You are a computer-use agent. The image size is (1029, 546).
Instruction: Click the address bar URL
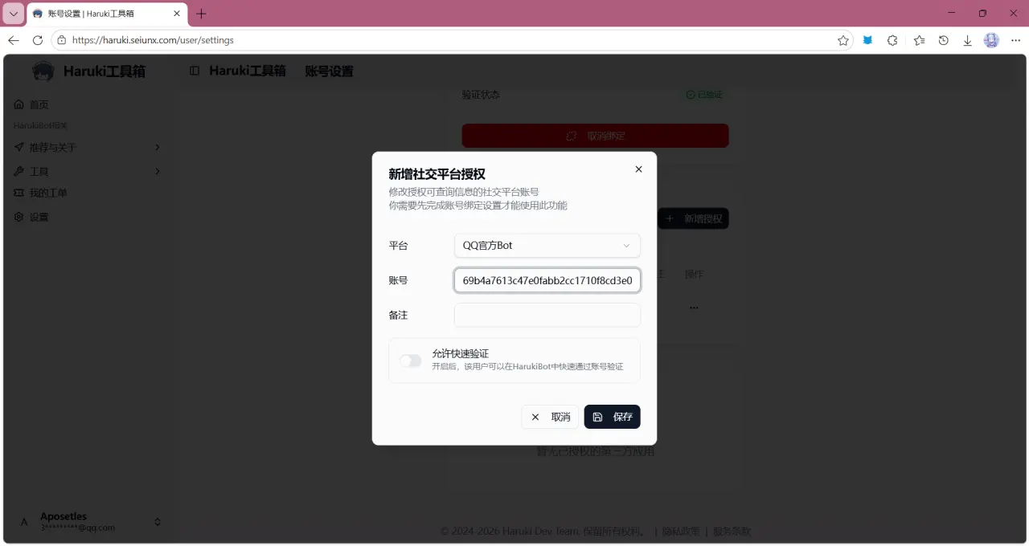click(153, 40)
